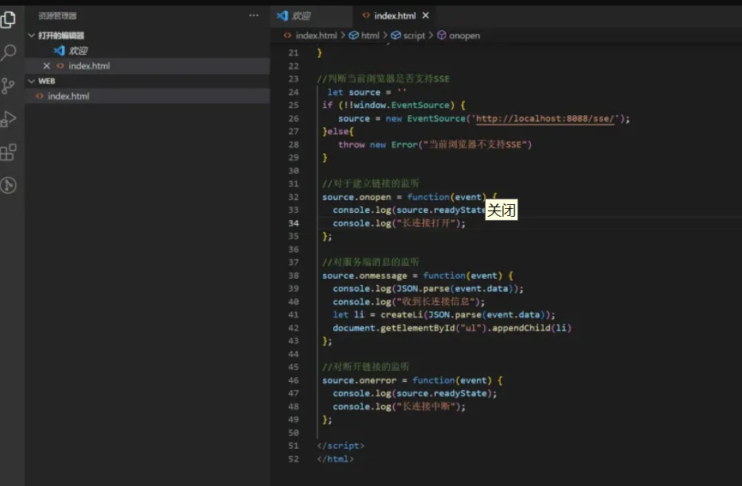742x486 pixels.
Task: Collapse the WEB folder section
Action: [x=32, y=81]
